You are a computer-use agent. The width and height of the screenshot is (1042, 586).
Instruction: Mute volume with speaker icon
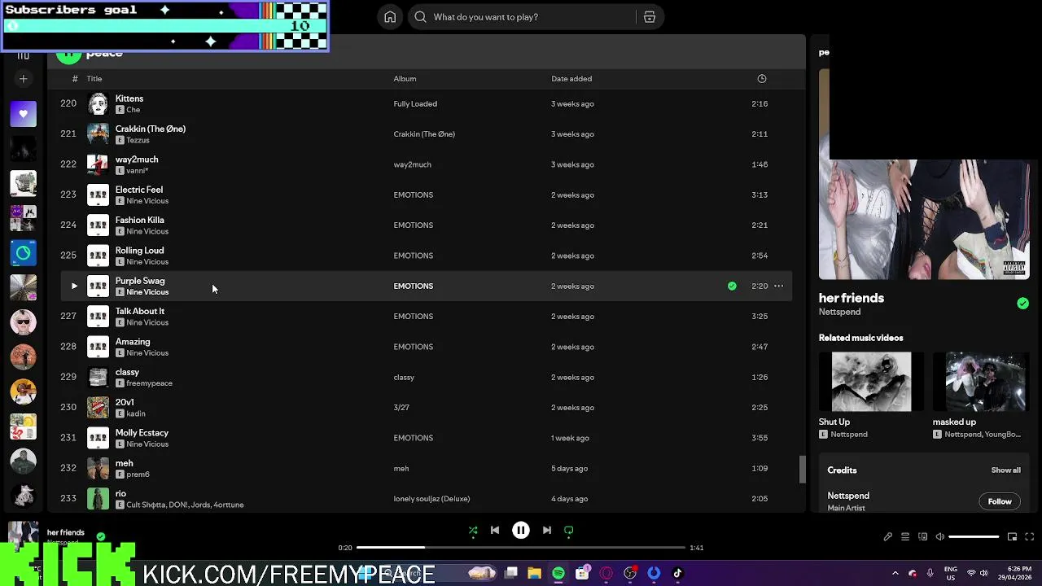tap(940, 537)
